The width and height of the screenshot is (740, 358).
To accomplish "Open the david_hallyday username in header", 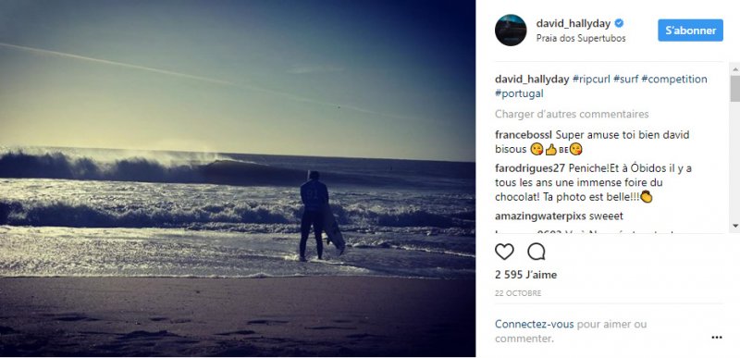I will (x=573, y=23).
